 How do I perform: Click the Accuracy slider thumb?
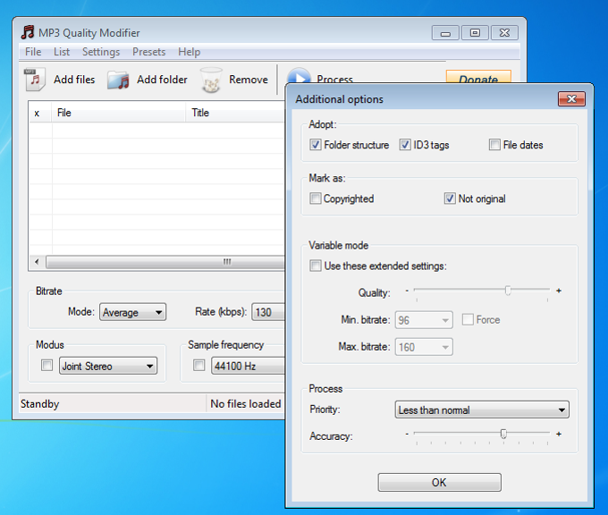503,434
